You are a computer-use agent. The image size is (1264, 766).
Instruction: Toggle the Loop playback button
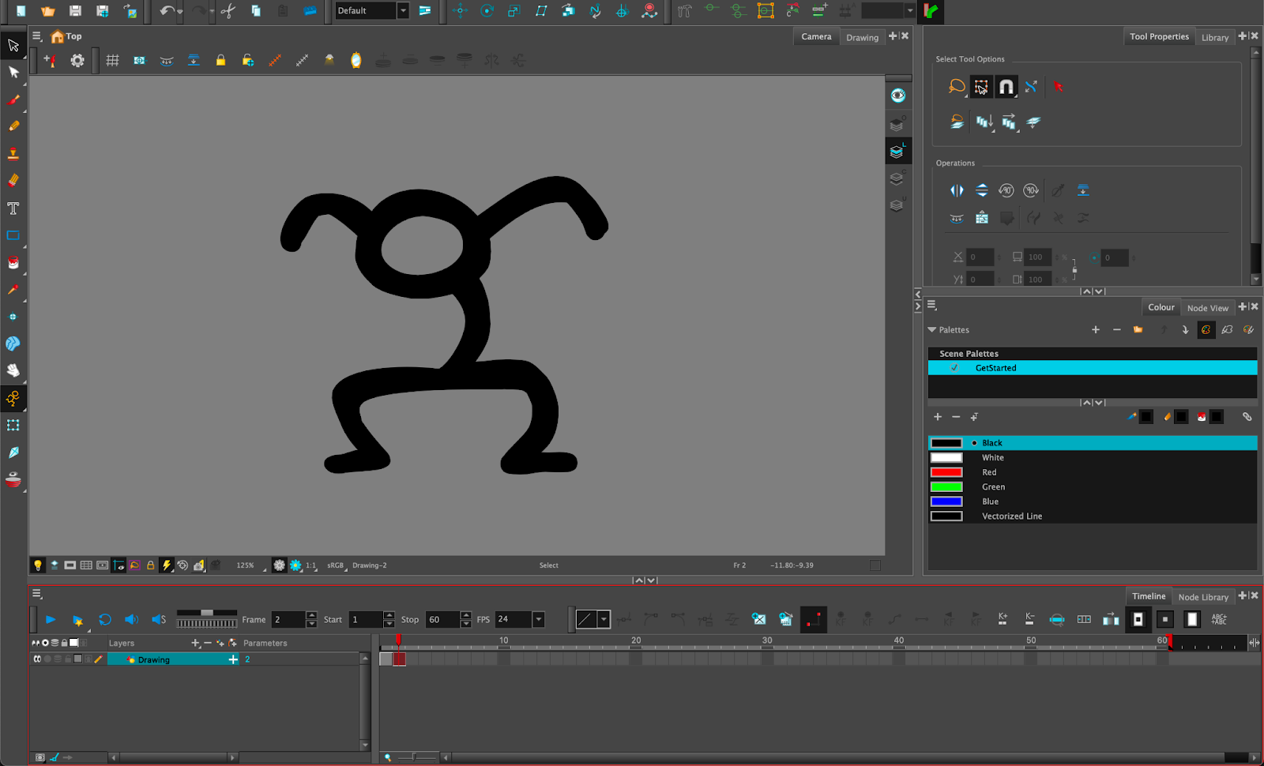coord(104,620)
